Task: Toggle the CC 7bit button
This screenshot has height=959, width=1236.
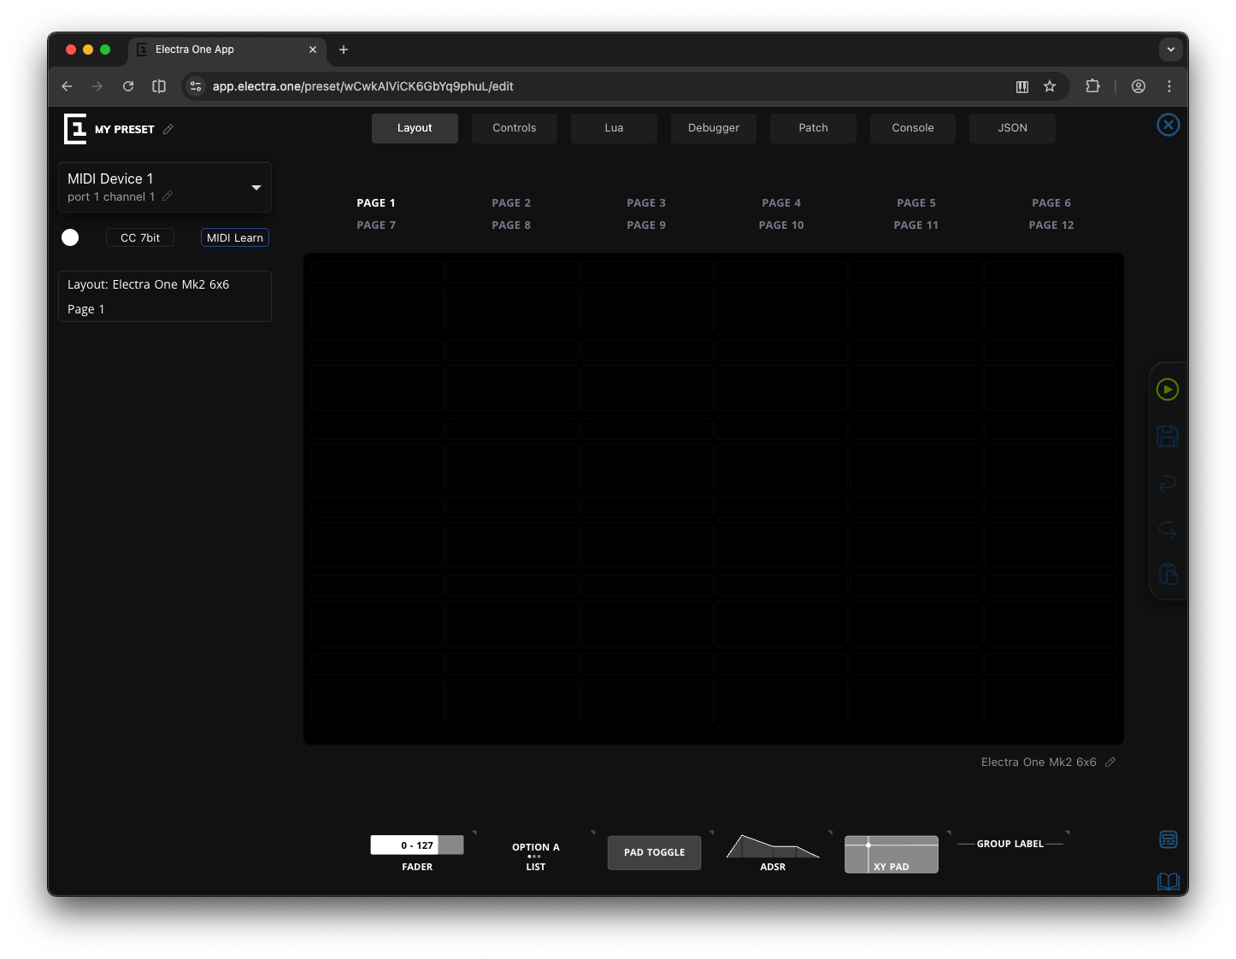Action: pyautogui.click(x=139, y=237)
